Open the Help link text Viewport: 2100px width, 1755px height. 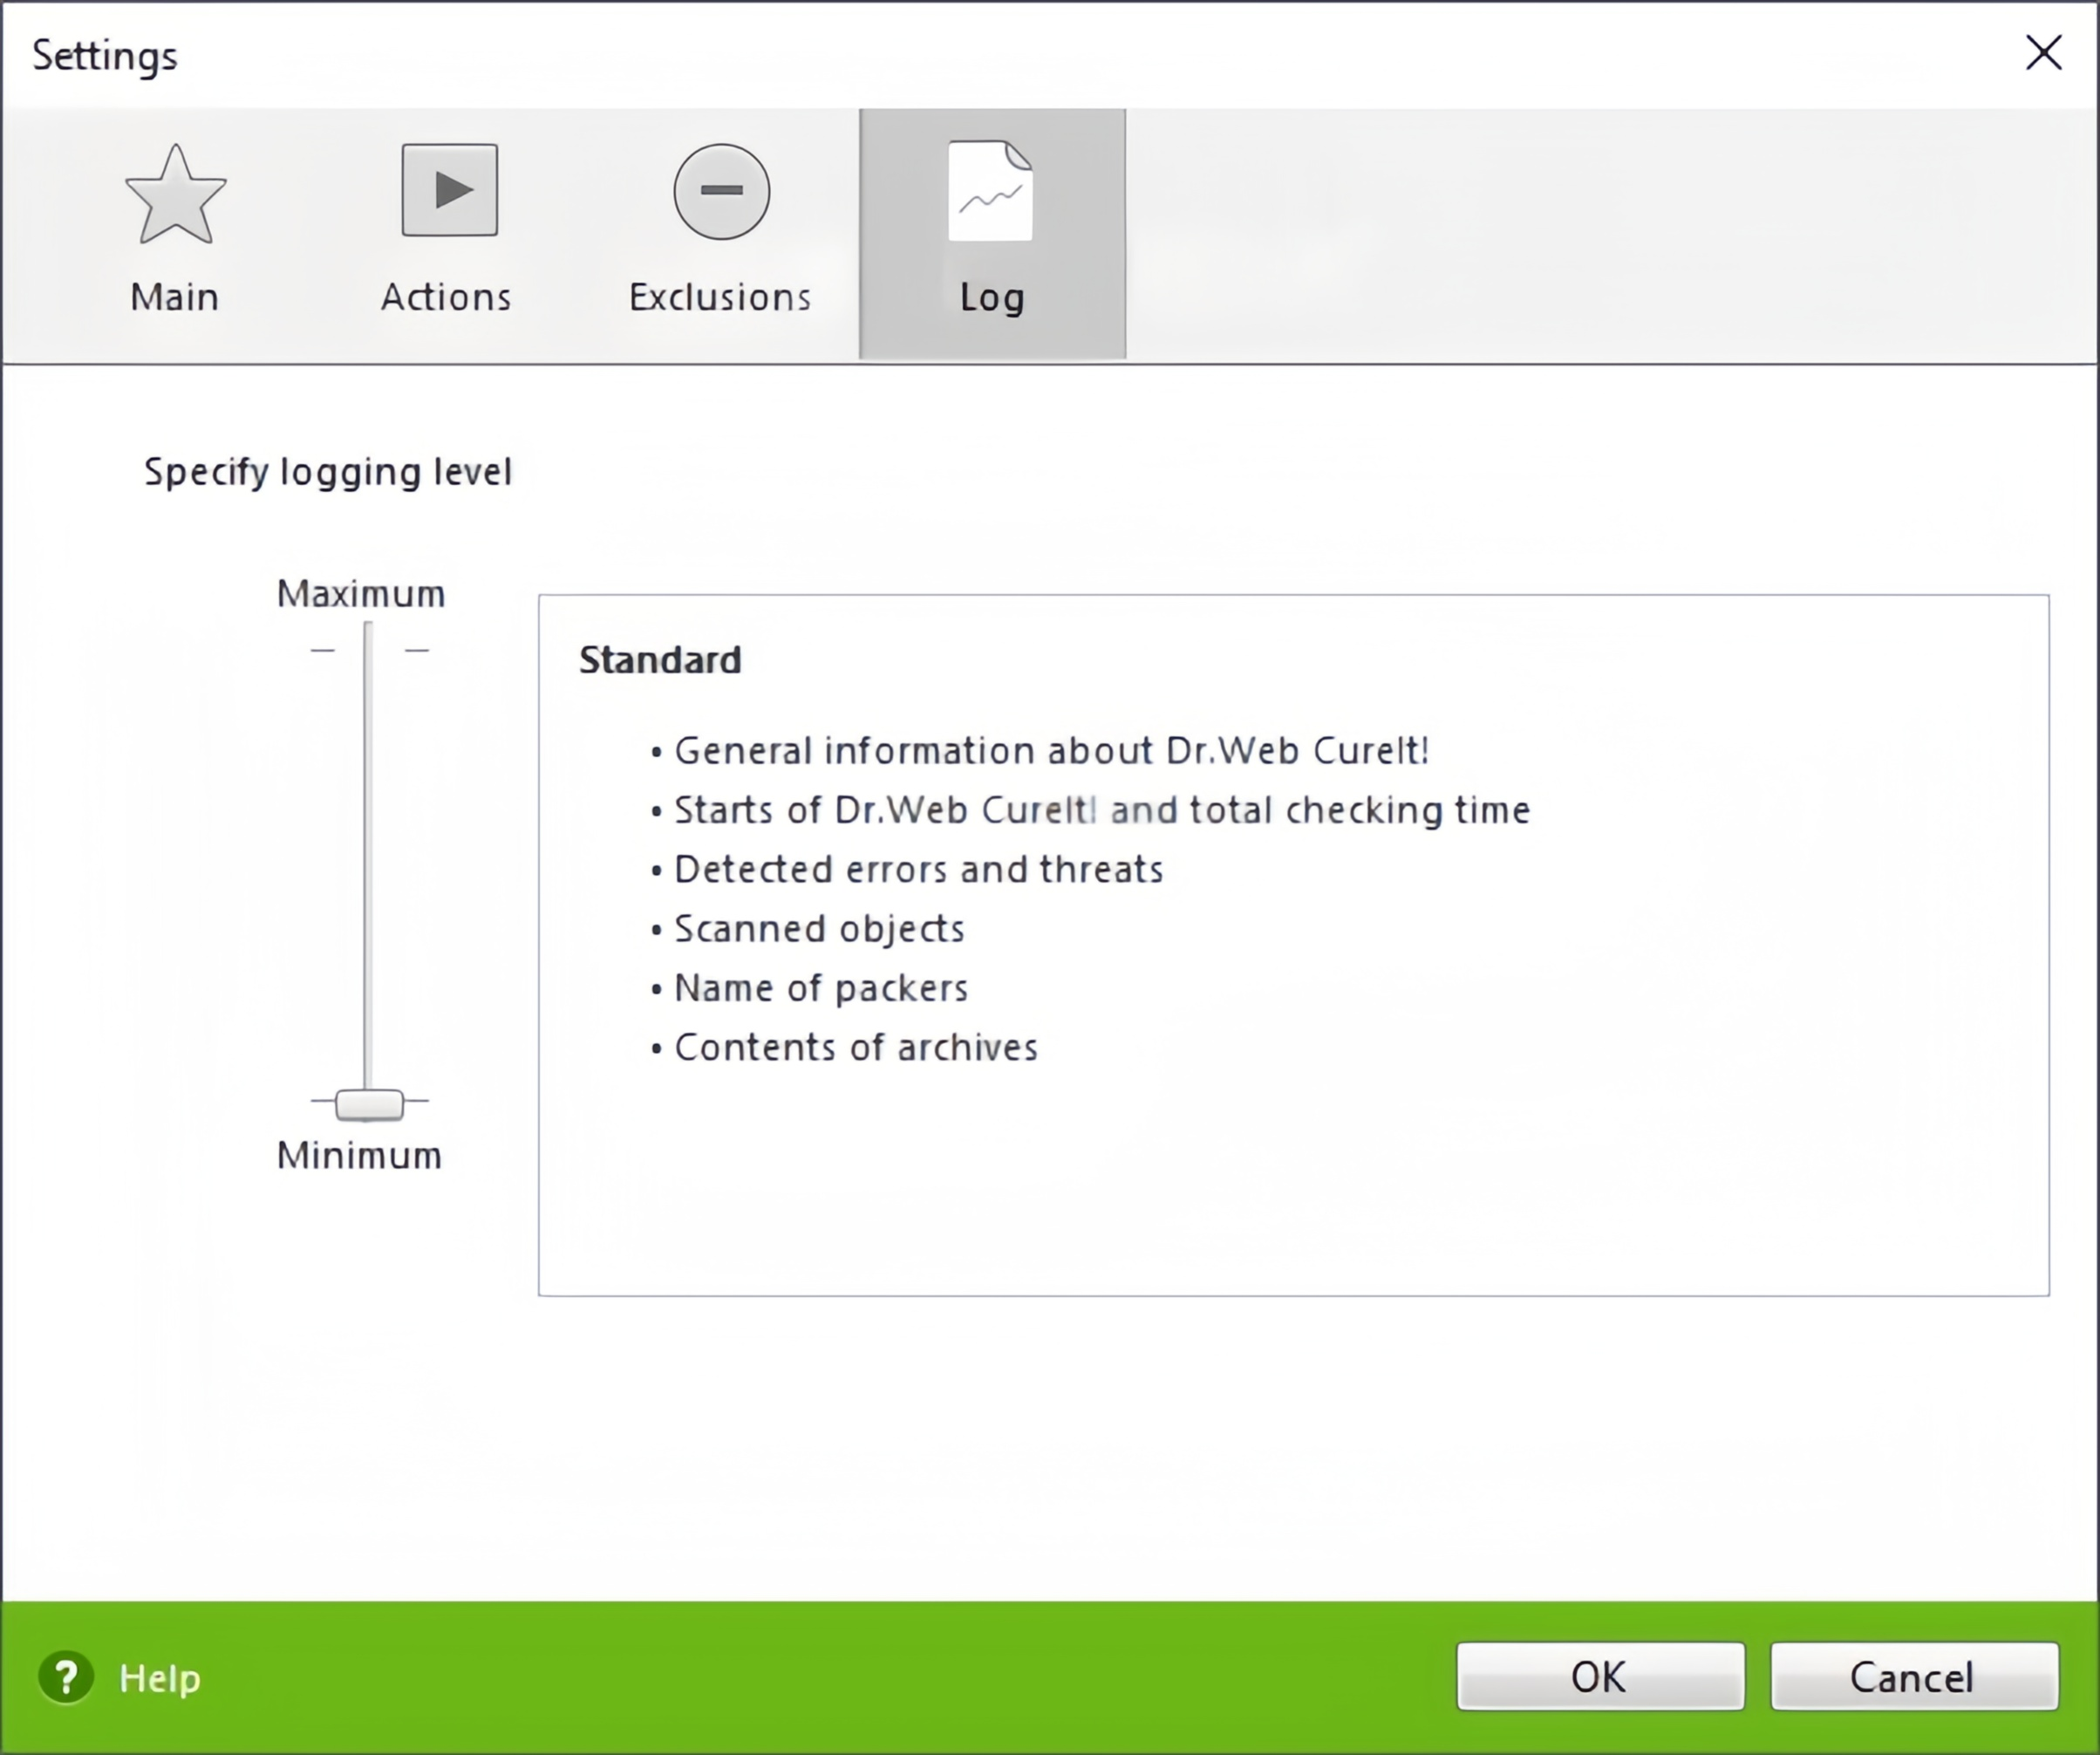pos(159,1678)
